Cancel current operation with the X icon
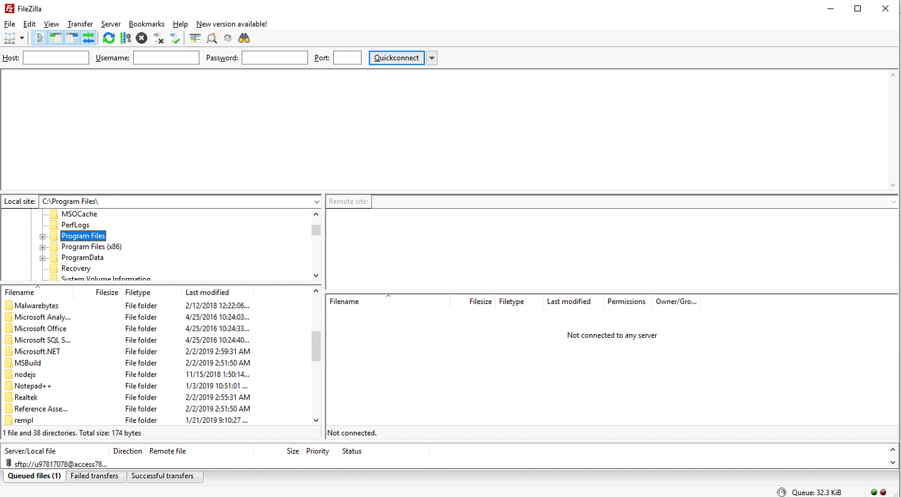Viewport: 901px width, 497px height. pos(141,38)
